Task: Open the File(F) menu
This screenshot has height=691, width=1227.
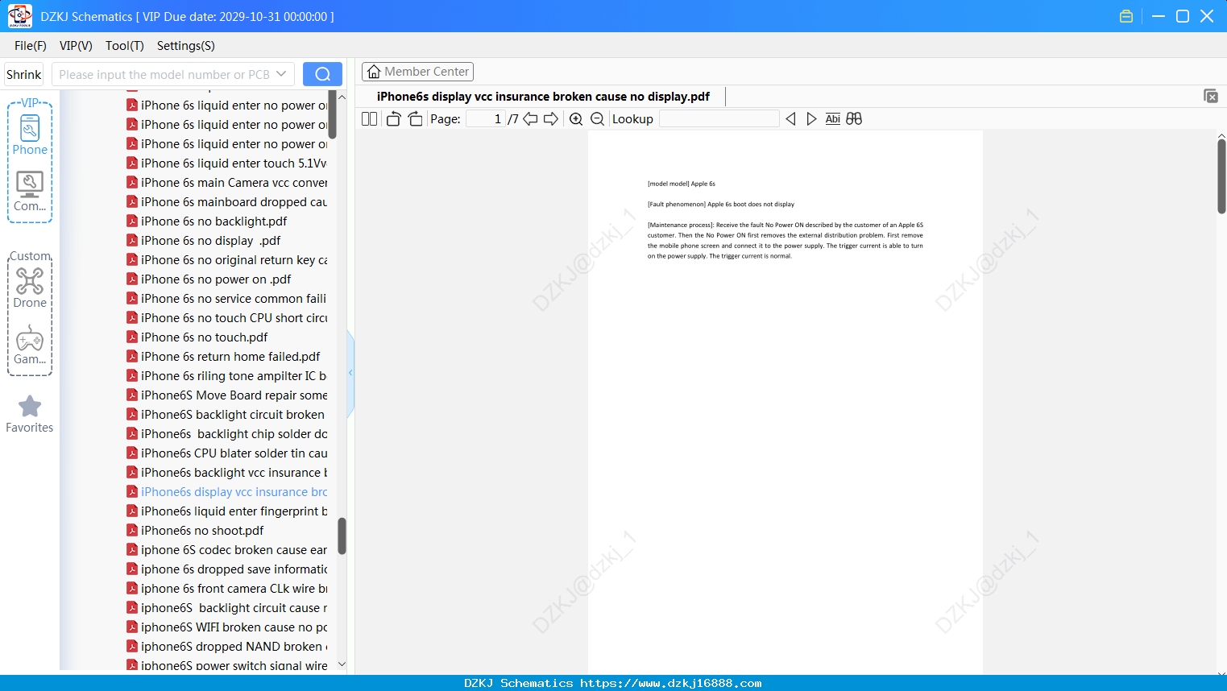Action: tap(31, 46)
